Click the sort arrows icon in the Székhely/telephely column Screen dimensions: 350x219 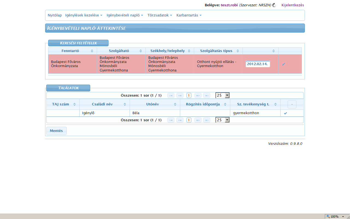(189, 51)
